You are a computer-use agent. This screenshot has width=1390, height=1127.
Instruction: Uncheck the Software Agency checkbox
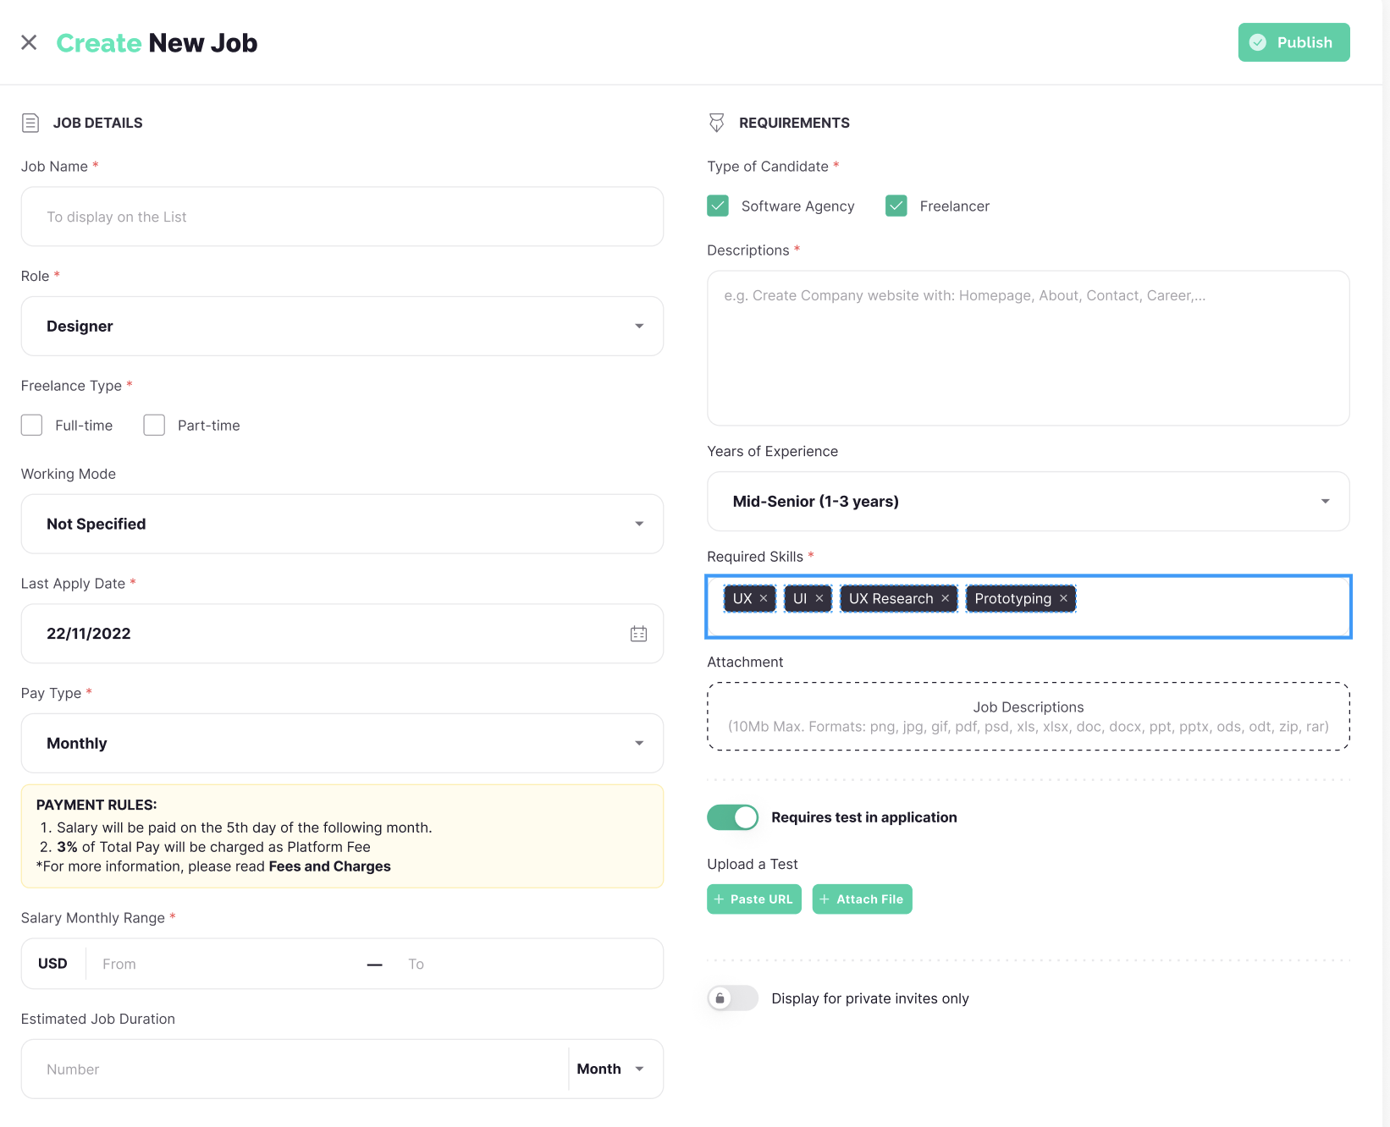pos(718,206)
